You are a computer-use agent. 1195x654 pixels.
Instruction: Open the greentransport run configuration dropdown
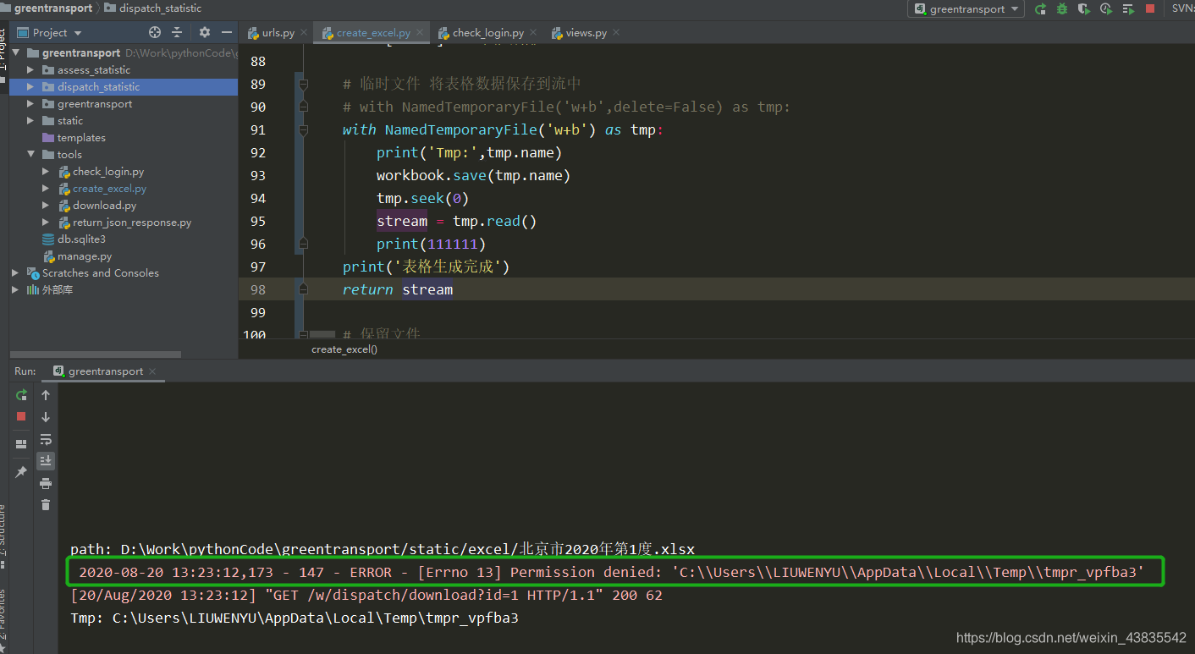pyautogui.click(x=966, y=8)
